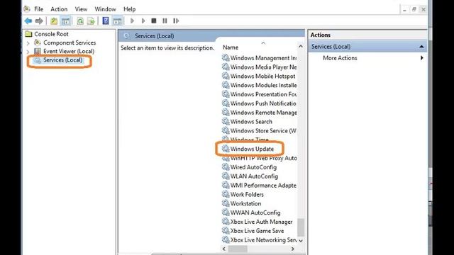Click the services list scroll-up arrow

301,47
